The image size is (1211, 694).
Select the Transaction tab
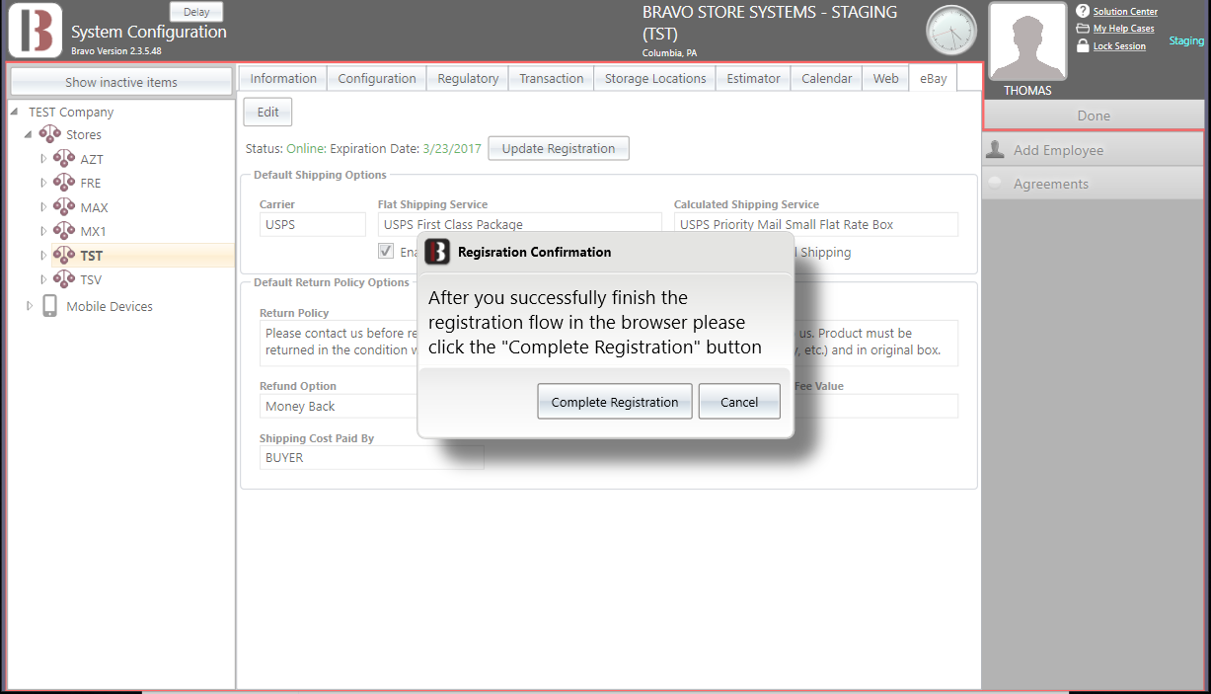[x=552, y=78]
